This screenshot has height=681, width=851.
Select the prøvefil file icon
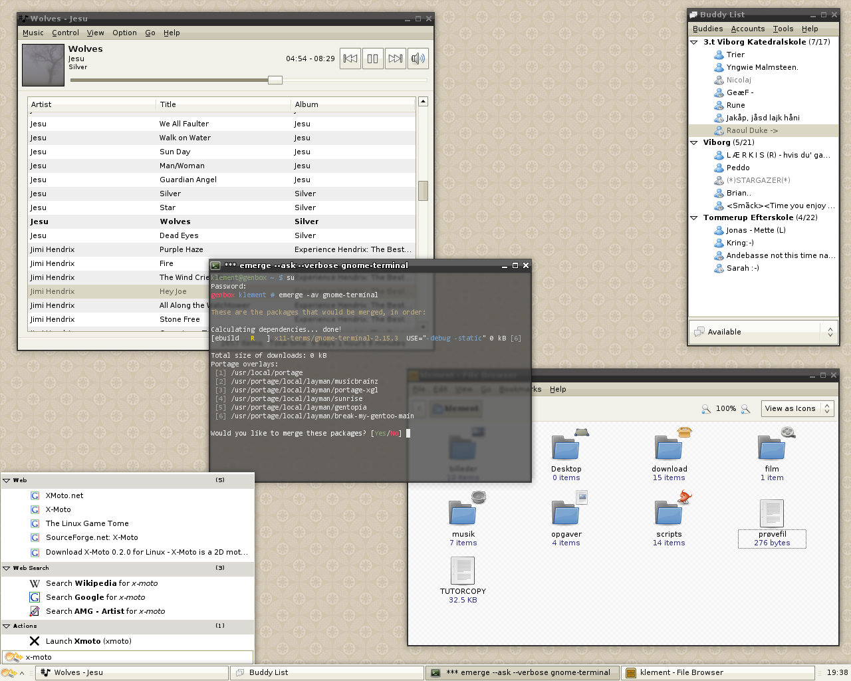pos(772,513)
